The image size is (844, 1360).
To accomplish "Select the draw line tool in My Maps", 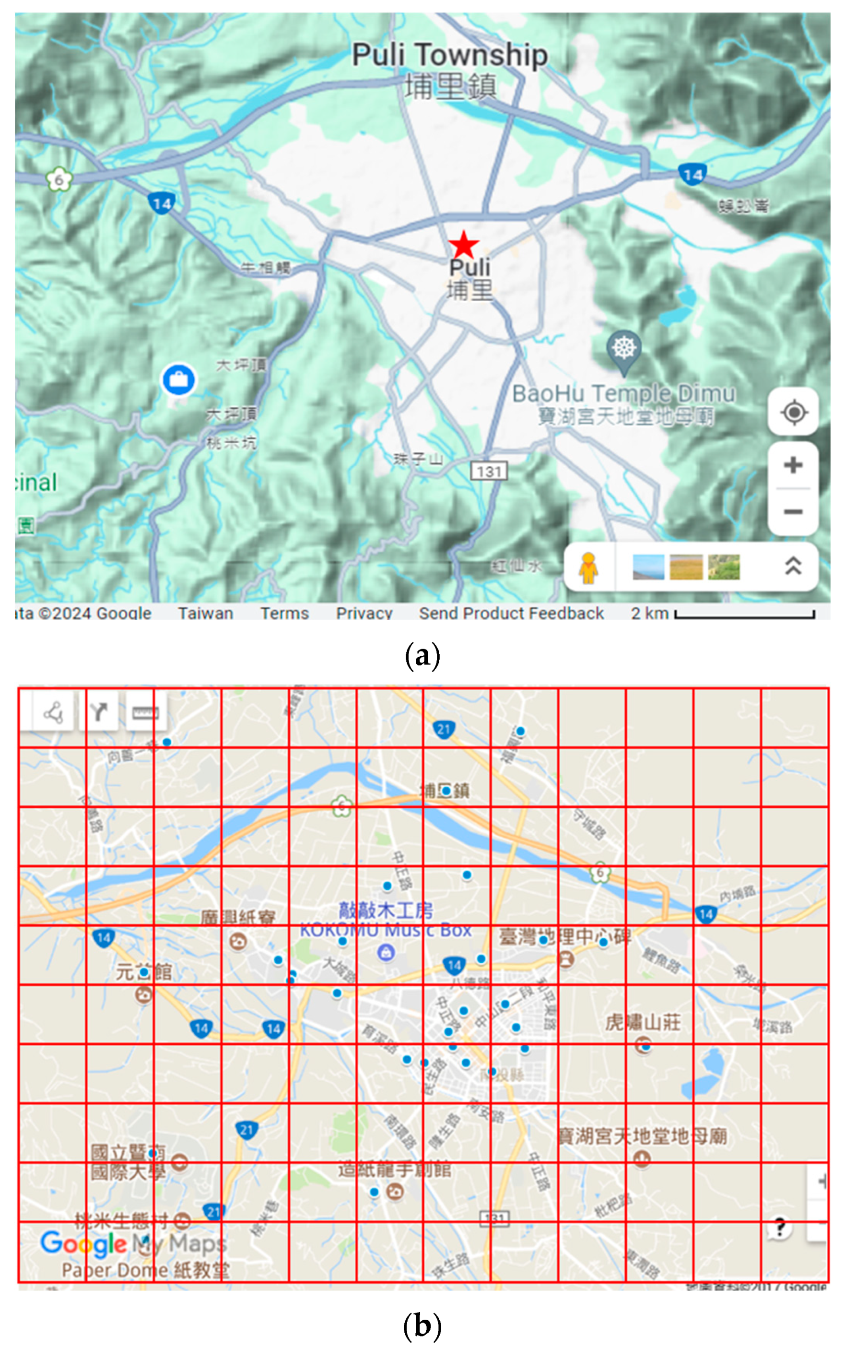I will tap(53, 712).
